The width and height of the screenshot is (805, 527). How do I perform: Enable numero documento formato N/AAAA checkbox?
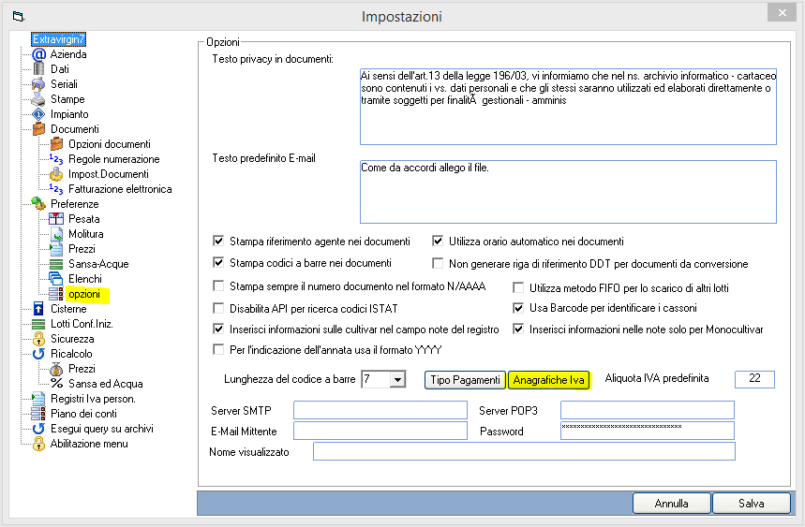[x=218, y=285]
